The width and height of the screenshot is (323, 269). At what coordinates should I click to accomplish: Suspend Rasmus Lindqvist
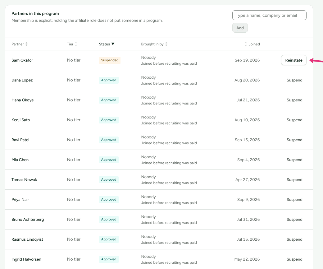[294, 239]
